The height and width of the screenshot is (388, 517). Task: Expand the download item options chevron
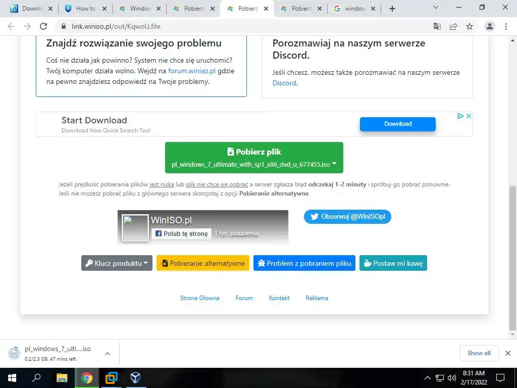click(x=108, y=353)
